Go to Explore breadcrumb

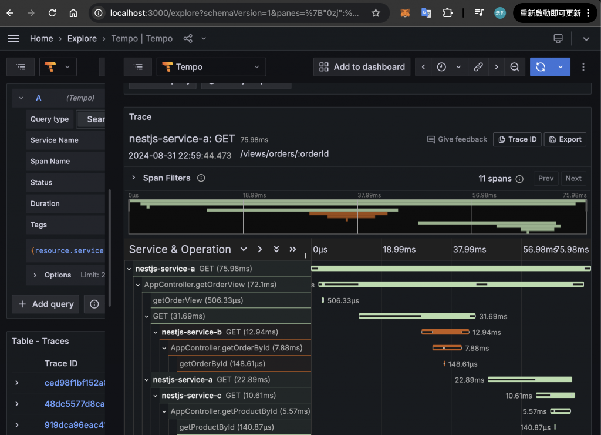82,38
